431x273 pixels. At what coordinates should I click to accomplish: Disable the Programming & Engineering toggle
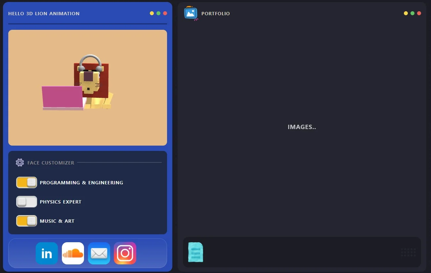coord(26,182)
